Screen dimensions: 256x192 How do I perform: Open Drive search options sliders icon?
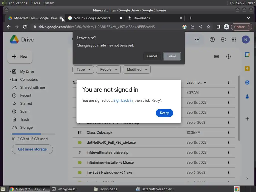click(x=197, y=39)
